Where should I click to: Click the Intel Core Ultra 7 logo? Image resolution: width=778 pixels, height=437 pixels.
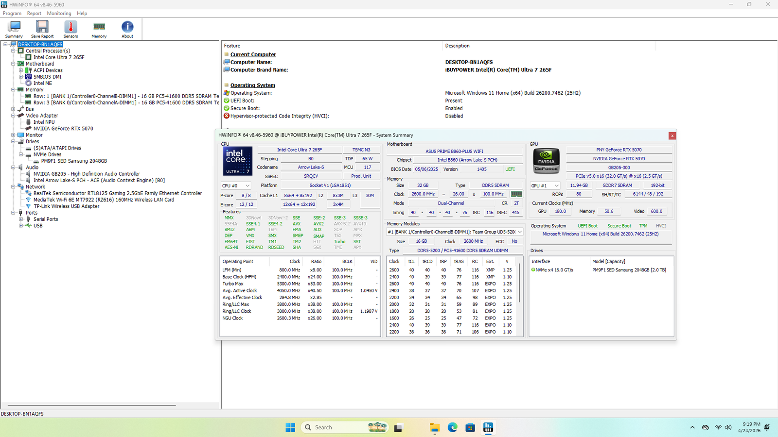[x=238, y=161]
